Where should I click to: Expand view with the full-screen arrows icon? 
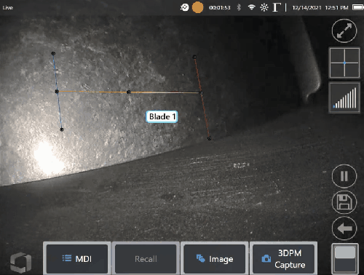[344, 31]
